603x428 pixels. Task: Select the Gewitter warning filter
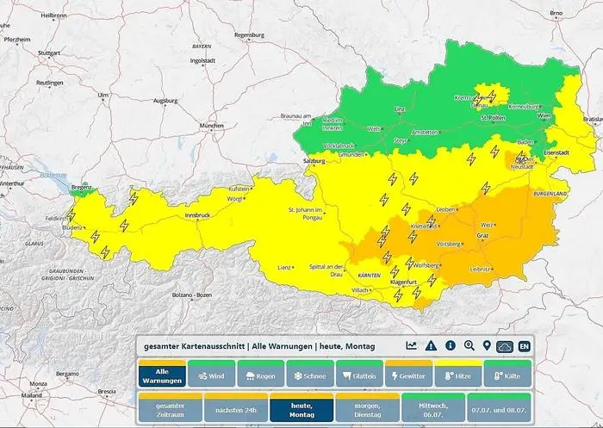407,375
